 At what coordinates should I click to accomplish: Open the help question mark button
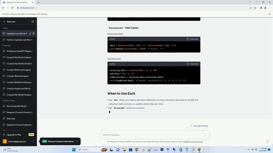[268, 142]
